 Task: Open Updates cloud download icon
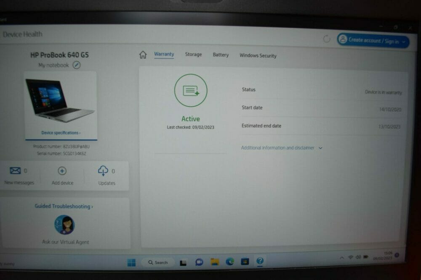tap(103, 171)
